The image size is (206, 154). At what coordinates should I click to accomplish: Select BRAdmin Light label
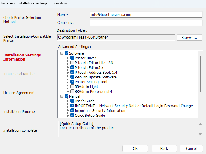(86, 87)
